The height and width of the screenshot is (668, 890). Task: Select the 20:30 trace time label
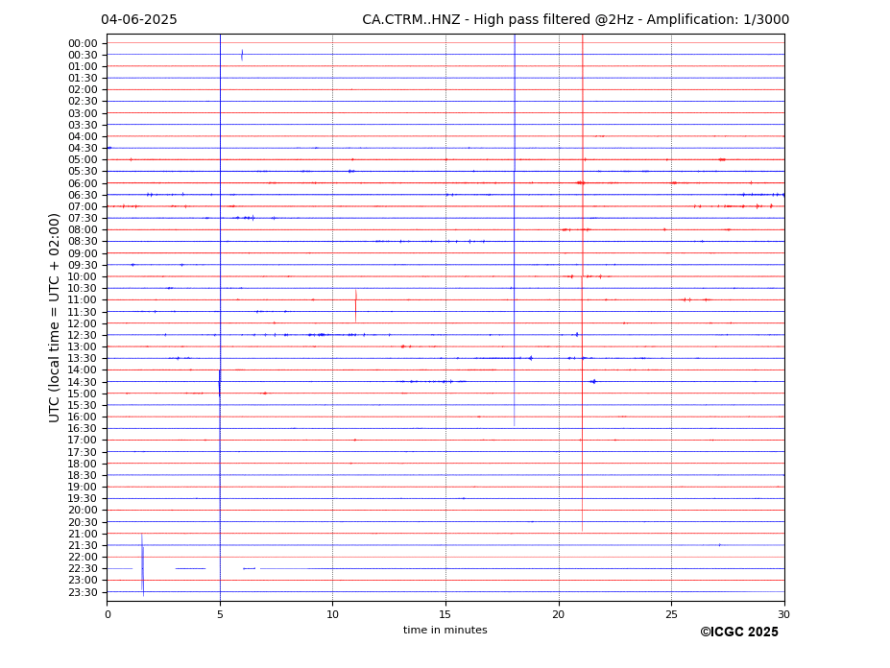click(x=83, y=522)
